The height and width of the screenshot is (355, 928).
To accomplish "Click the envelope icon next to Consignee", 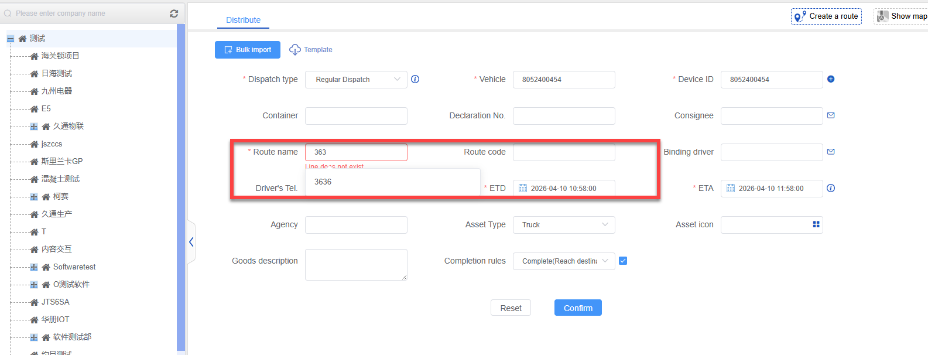I will (831, 115).
